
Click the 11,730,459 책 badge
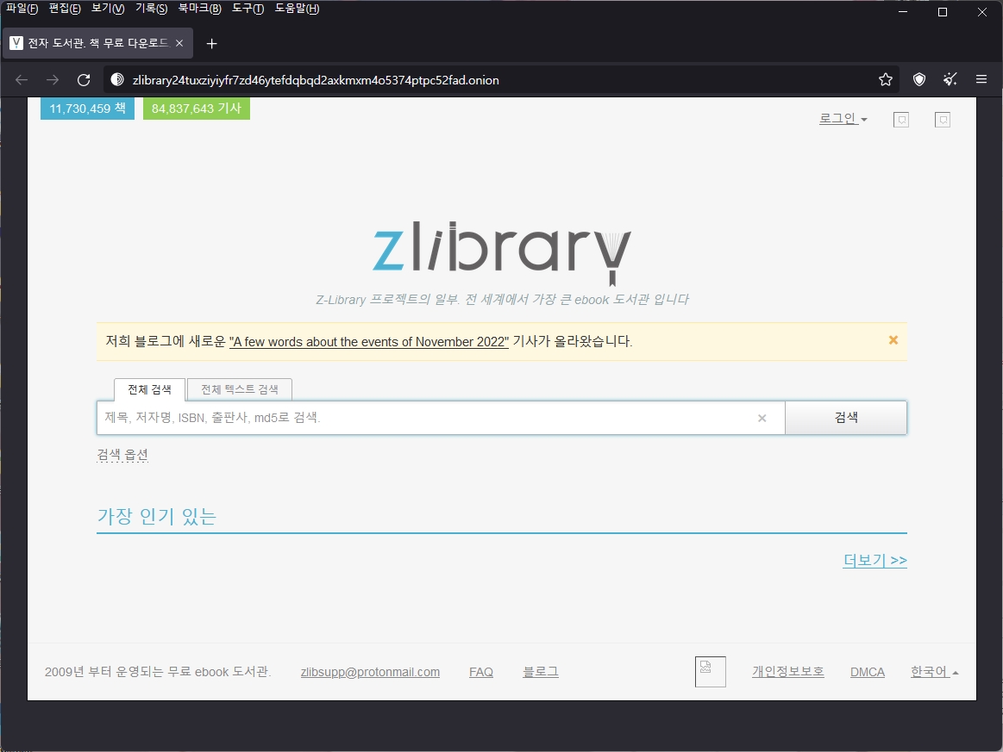click(88, 109)
